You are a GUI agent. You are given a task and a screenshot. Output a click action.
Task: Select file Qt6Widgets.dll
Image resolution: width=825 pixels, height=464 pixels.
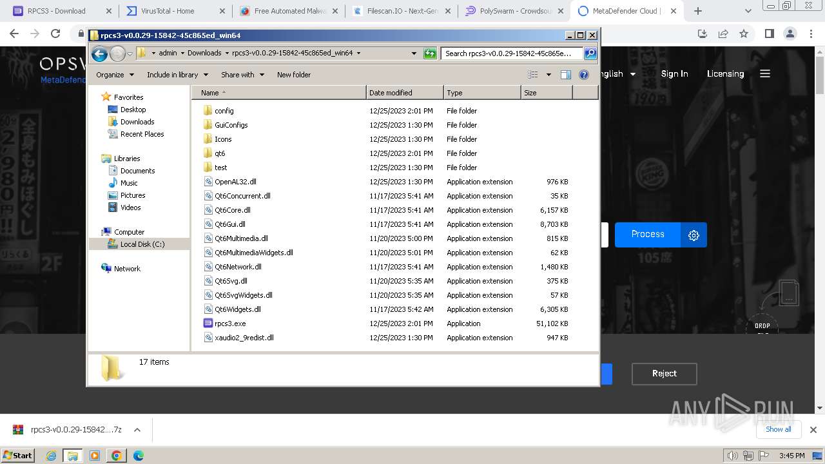tap(237, 309)
